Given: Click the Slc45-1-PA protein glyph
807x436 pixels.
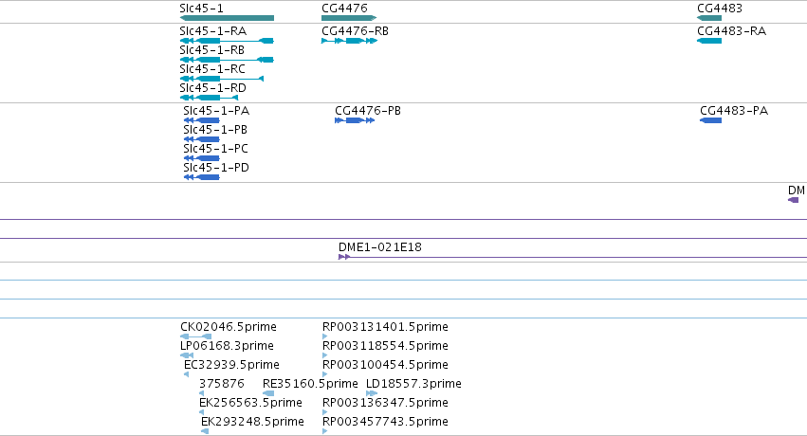Looking at the screenshot, I should pyautogui.click(x=202, y=120).
